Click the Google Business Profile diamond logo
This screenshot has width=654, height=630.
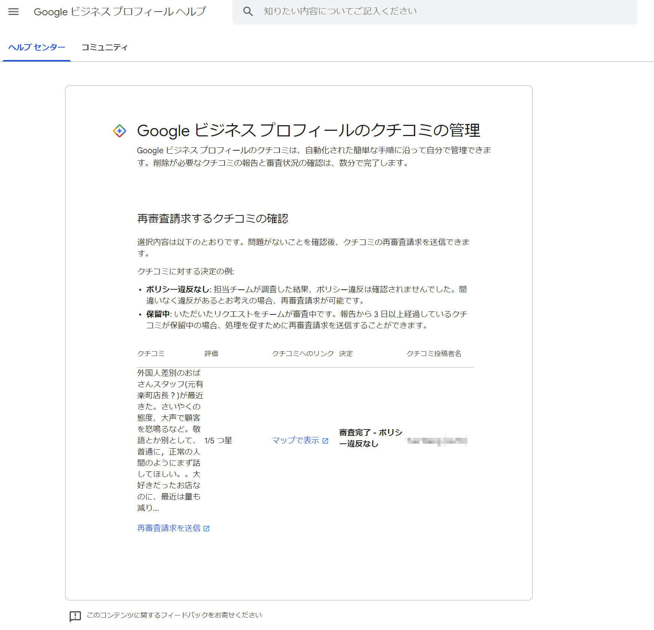pos(119,131)
